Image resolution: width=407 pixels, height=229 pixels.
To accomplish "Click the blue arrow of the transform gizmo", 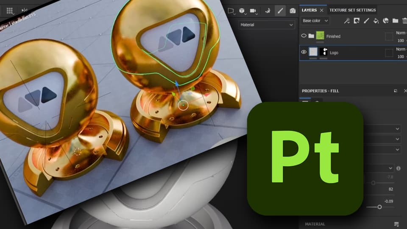I will (177, 84).
